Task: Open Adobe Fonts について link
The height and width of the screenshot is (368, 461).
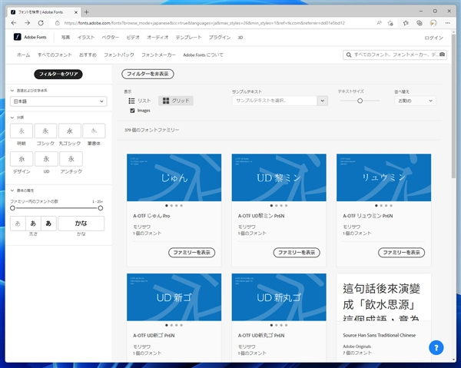Action: tap(203, 55)
